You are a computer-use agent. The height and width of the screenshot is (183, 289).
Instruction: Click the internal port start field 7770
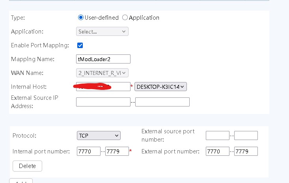pos(89,151)
